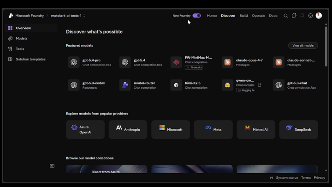Click the smiley feedback icon
The height and width of the screenshot is (187, 332).
[x=310, y=16]
